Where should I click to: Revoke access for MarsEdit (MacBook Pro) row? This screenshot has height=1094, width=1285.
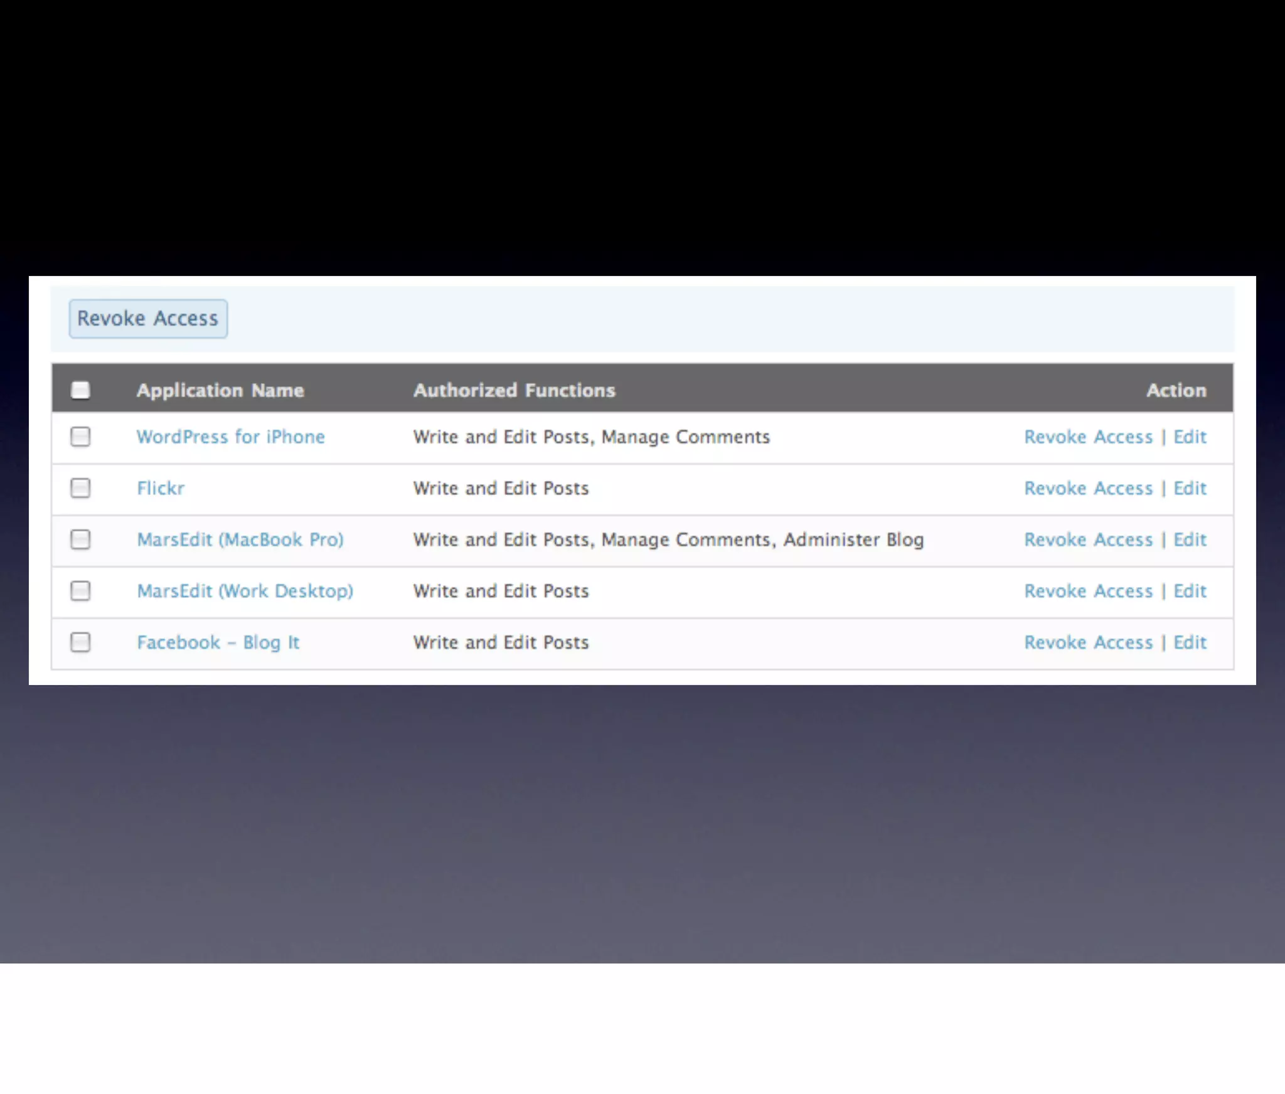[x=1088, y=539]
